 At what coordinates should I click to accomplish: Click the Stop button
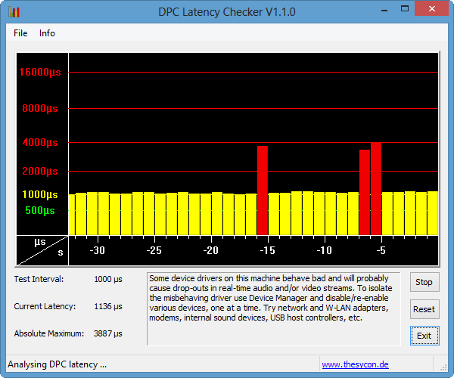click(x=424, y=282)
